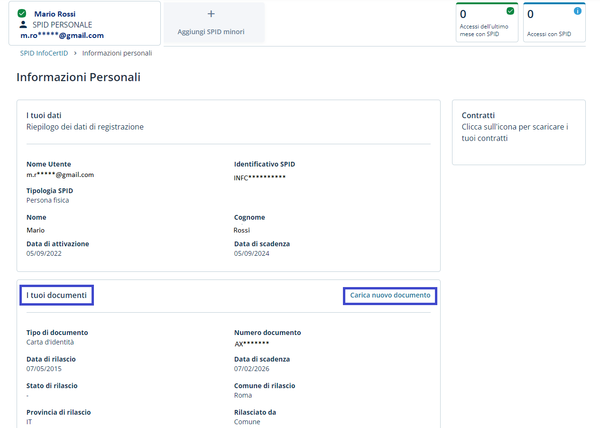The width and height of the screenshot is (600, 428).
Task: Click the green checkmark beside Mario Rossi
Action: [x=22, y=13]
